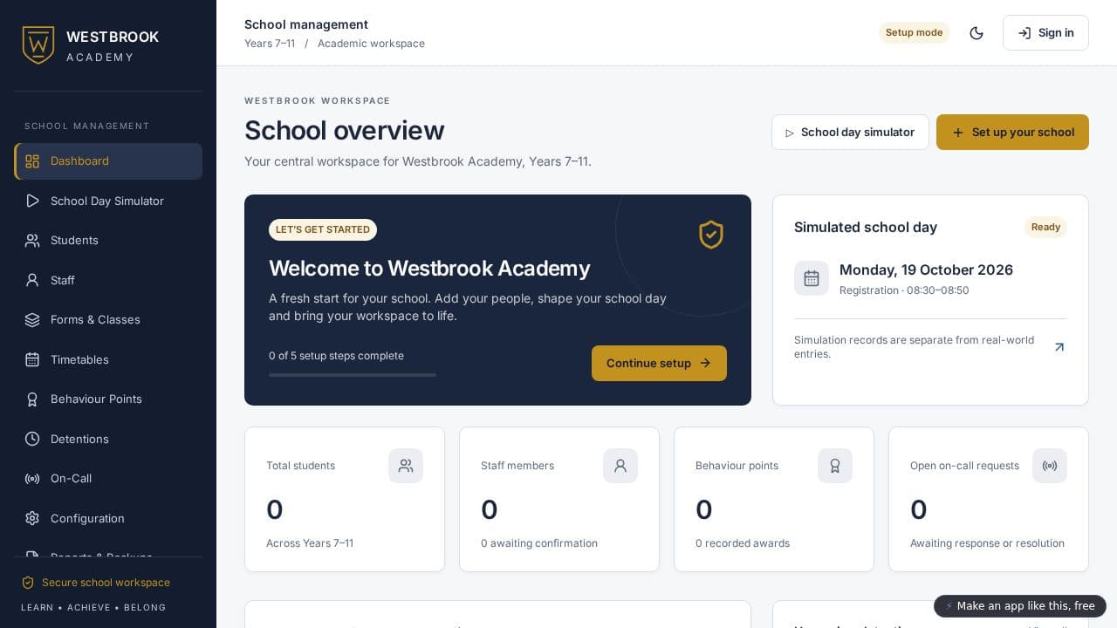Click the Total students people icon
Image resolution: width=1117 pixels, height=628 pixels.
click(x=406, y=466)
